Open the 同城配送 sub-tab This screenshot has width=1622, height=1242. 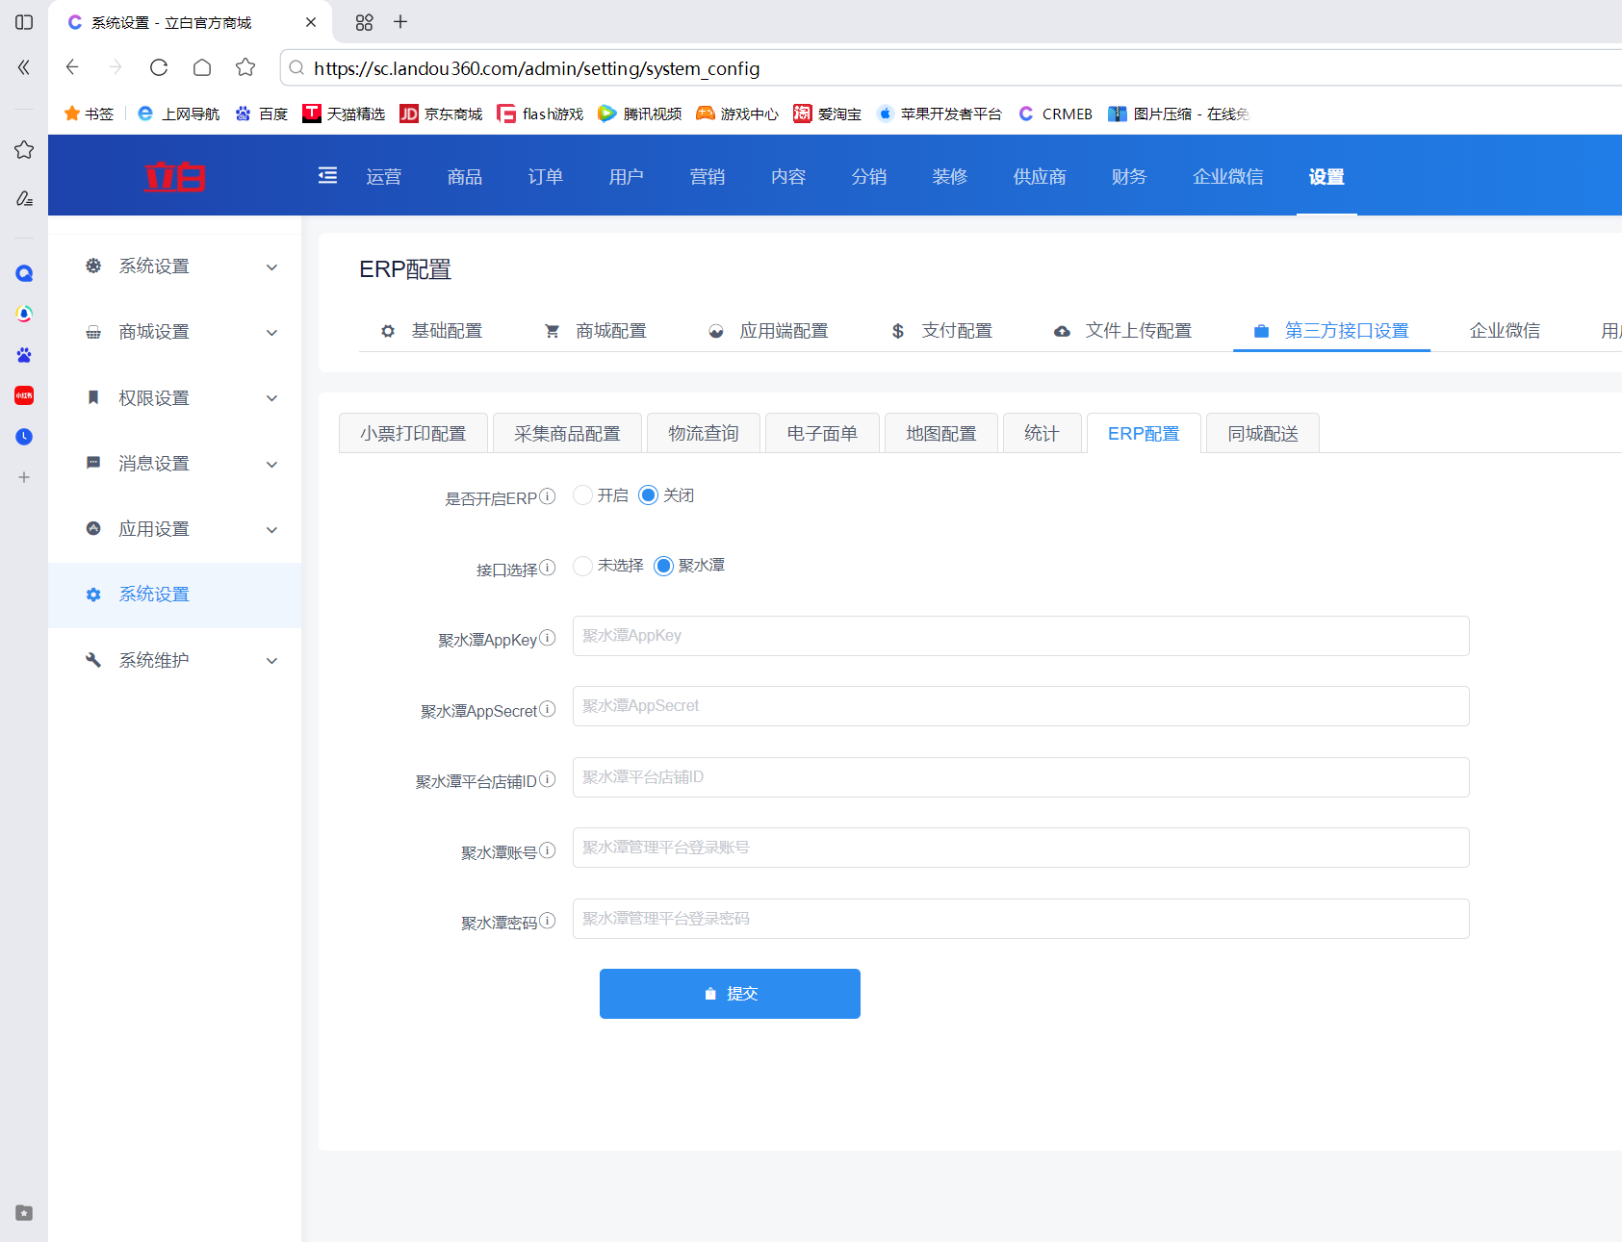click(x=1263, y=433)
